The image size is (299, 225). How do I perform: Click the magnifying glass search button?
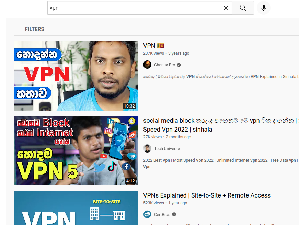[243, 8]
